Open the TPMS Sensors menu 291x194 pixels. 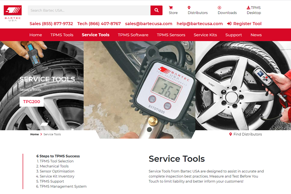(x=171, y=35)
